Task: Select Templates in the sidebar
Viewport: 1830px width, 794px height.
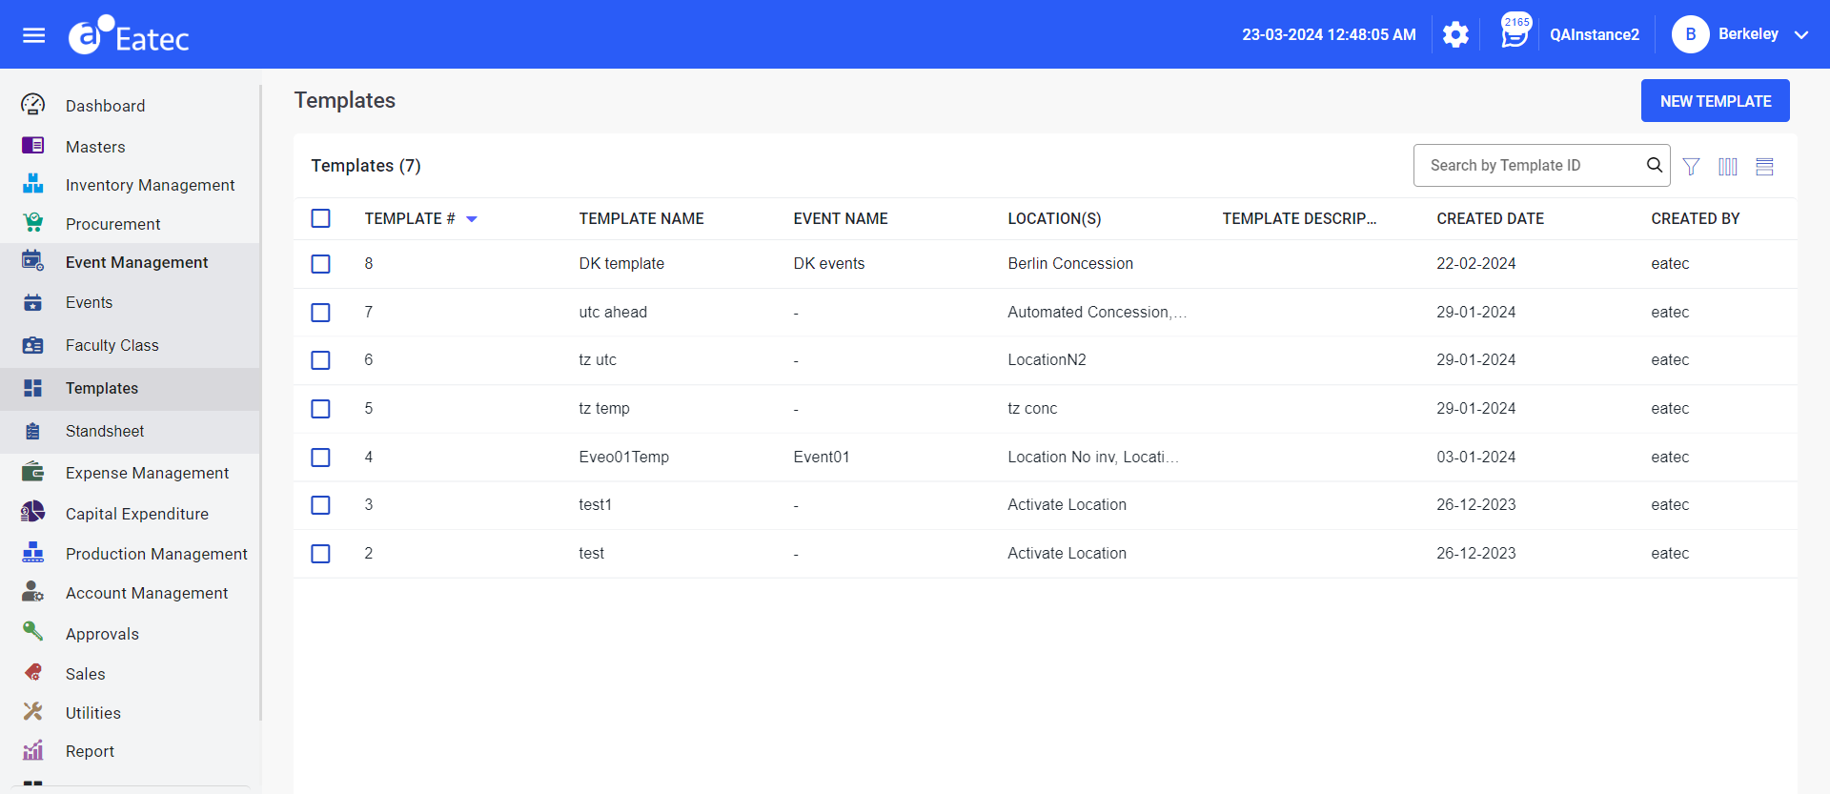Action: 130,388
